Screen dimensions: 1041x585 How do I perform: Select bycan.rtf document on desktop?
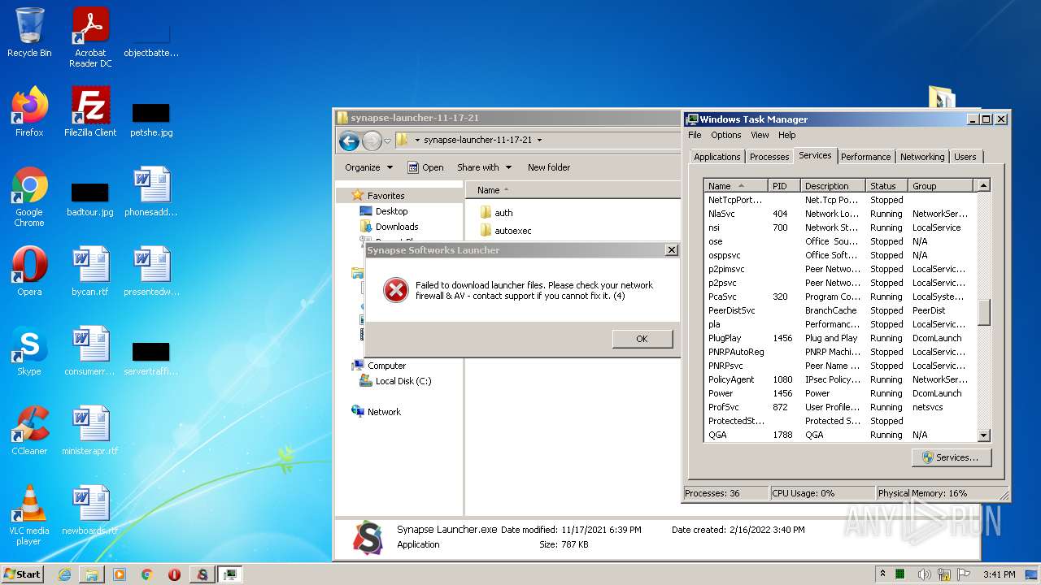click(90, 271)
